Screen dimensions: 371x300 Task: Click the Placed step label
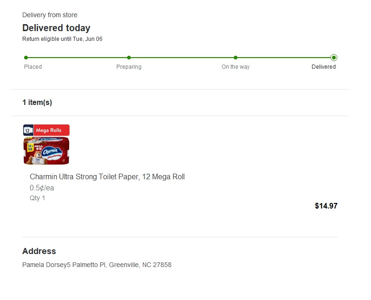tap(33, 67)
